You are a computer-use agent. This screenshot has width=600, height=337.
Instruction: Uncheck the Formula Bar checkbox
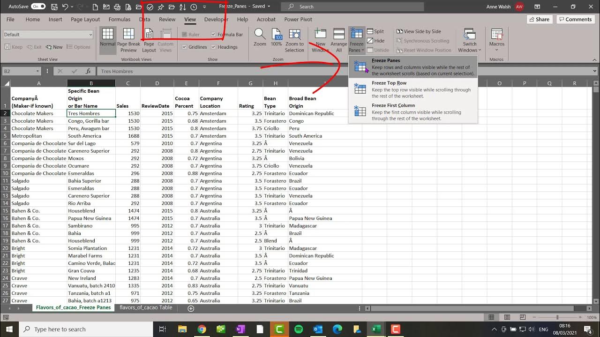coord(213,34)
